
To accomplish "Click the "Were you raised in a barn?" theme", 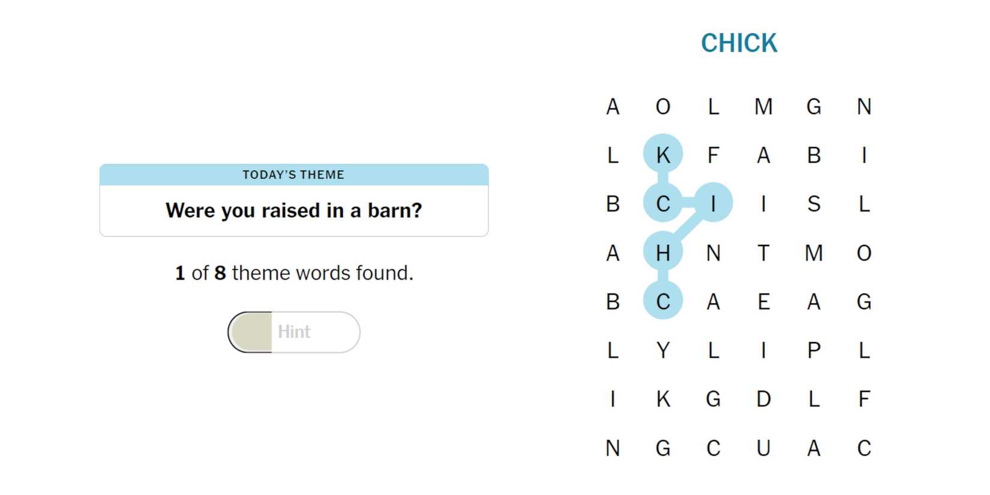I will pyautogui.click(x=293, y=211).
